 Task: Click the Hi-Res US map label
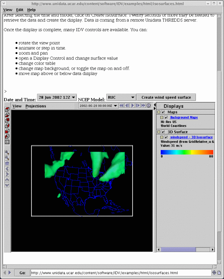click(x=169, y=122)
